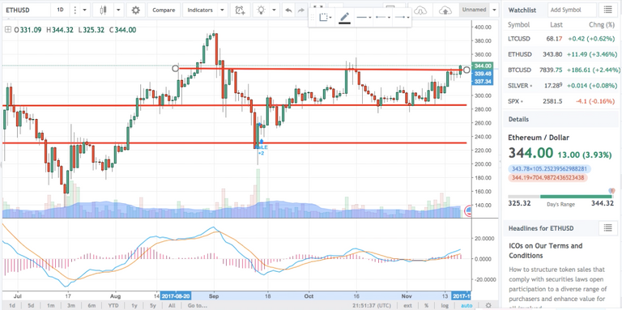Viewport: 622px width, 310px height.
Task: Click cloud upload save icon
Action: [x=445, y=11]
